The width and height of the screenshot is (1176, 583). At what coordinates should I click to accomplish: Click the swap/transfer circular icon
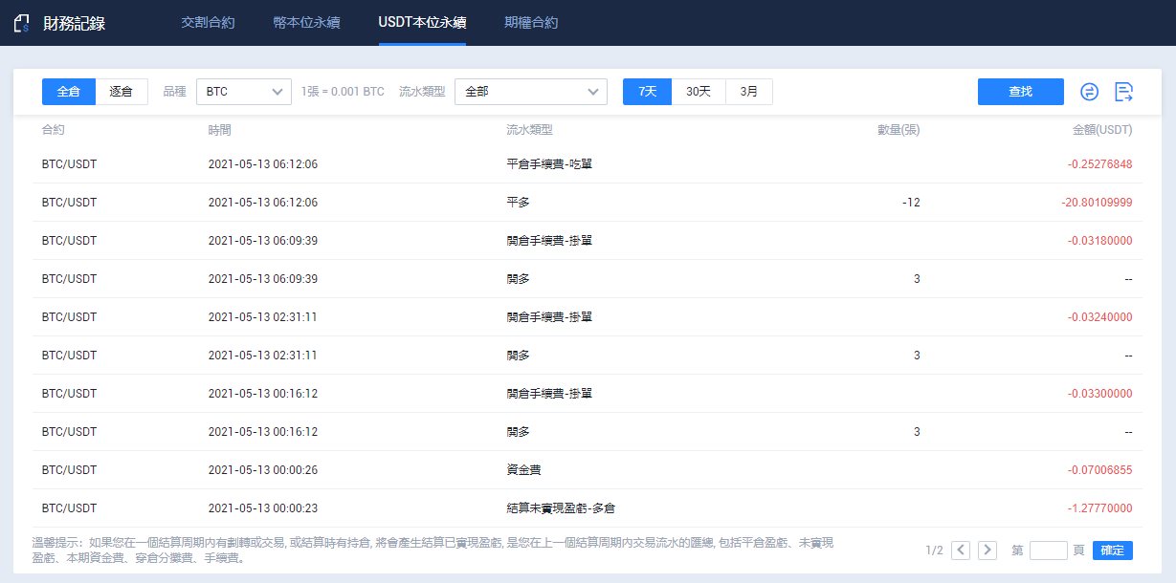click(x=1089, y=92)
